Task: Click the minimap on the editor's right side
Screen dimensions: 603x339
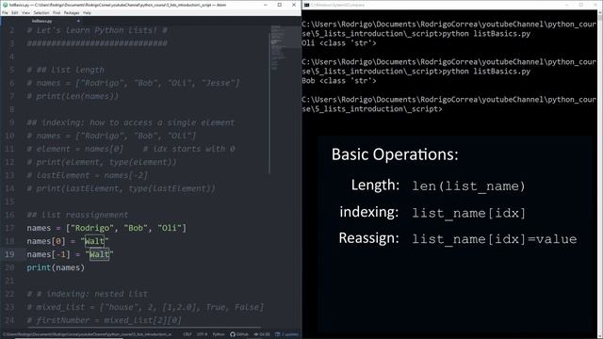Action: 285,48
